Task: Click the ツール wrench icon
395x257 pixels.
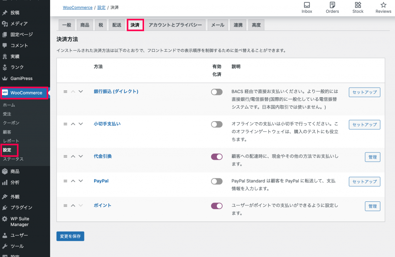Action: coord(5,246)
